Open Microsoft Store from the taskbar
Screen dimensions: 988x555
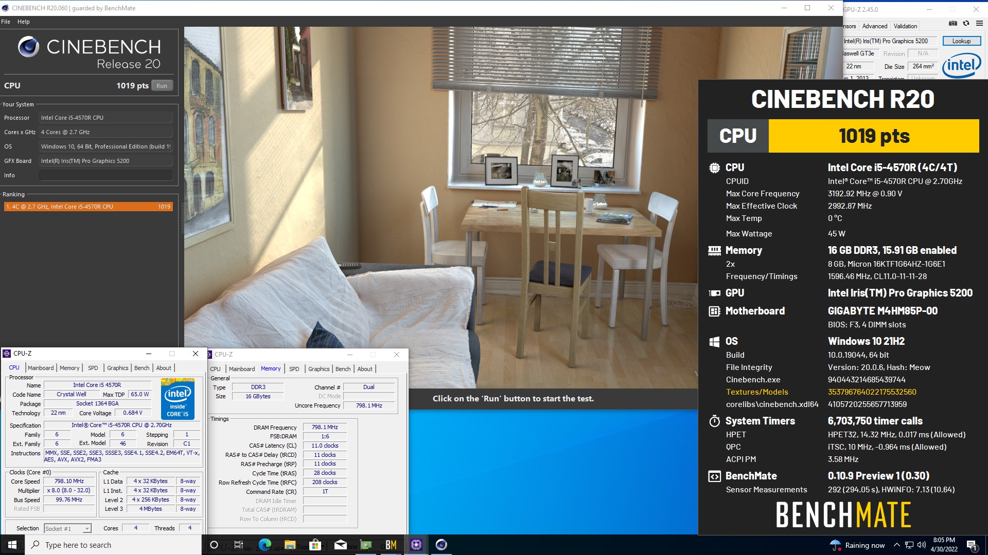point(315,545)
